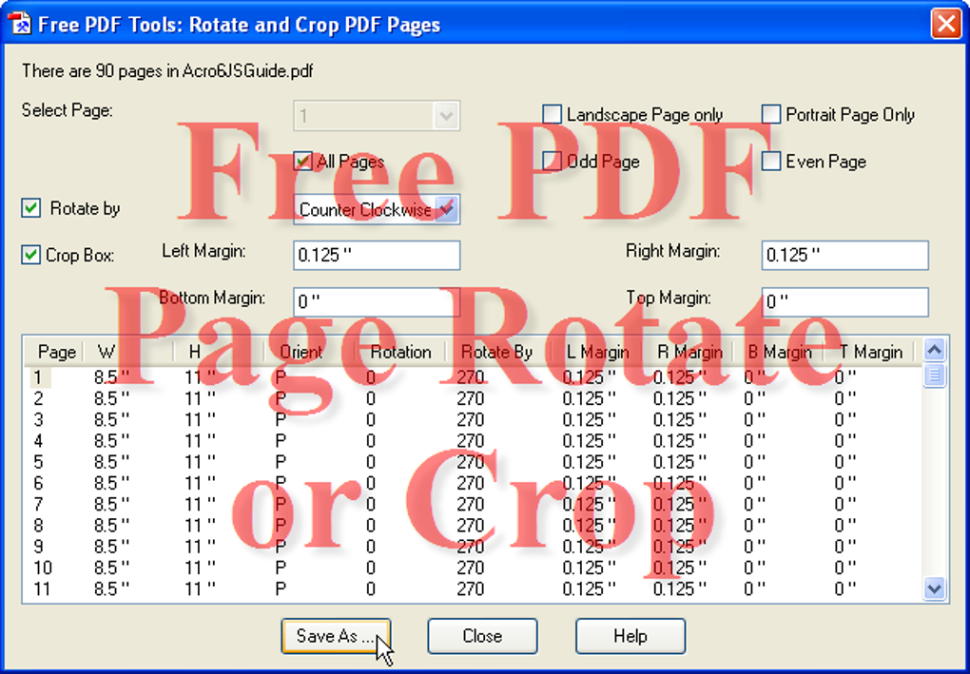
Task: Click the T Margin column header
Action: click(x=868, y=352)
